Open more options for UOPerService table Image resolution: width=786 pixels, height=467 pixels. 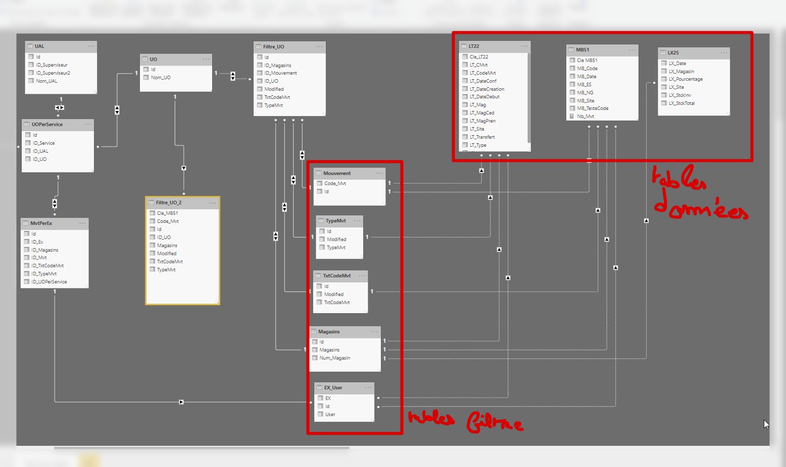click(x=88, y=124)
